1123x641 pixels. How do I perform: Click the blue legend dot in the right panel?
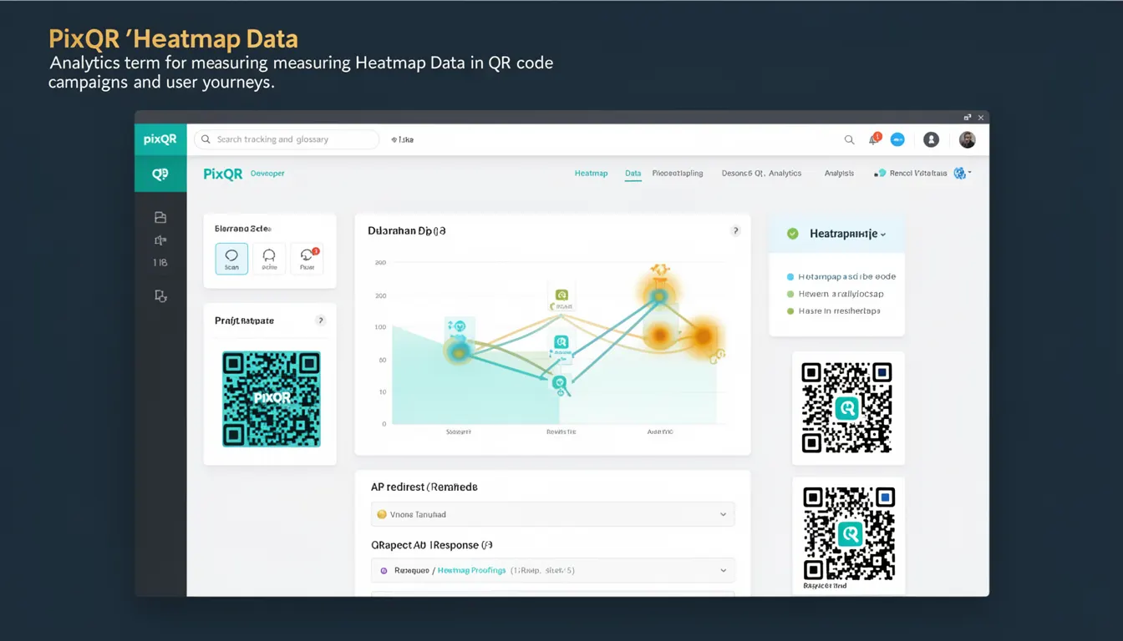click(790, 276)
